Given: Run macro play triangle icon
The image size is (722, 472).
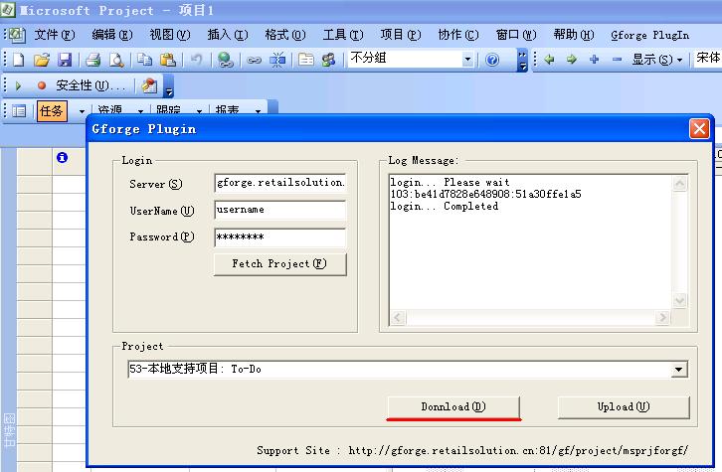Looking at the screenshot, I should (18, 85).
